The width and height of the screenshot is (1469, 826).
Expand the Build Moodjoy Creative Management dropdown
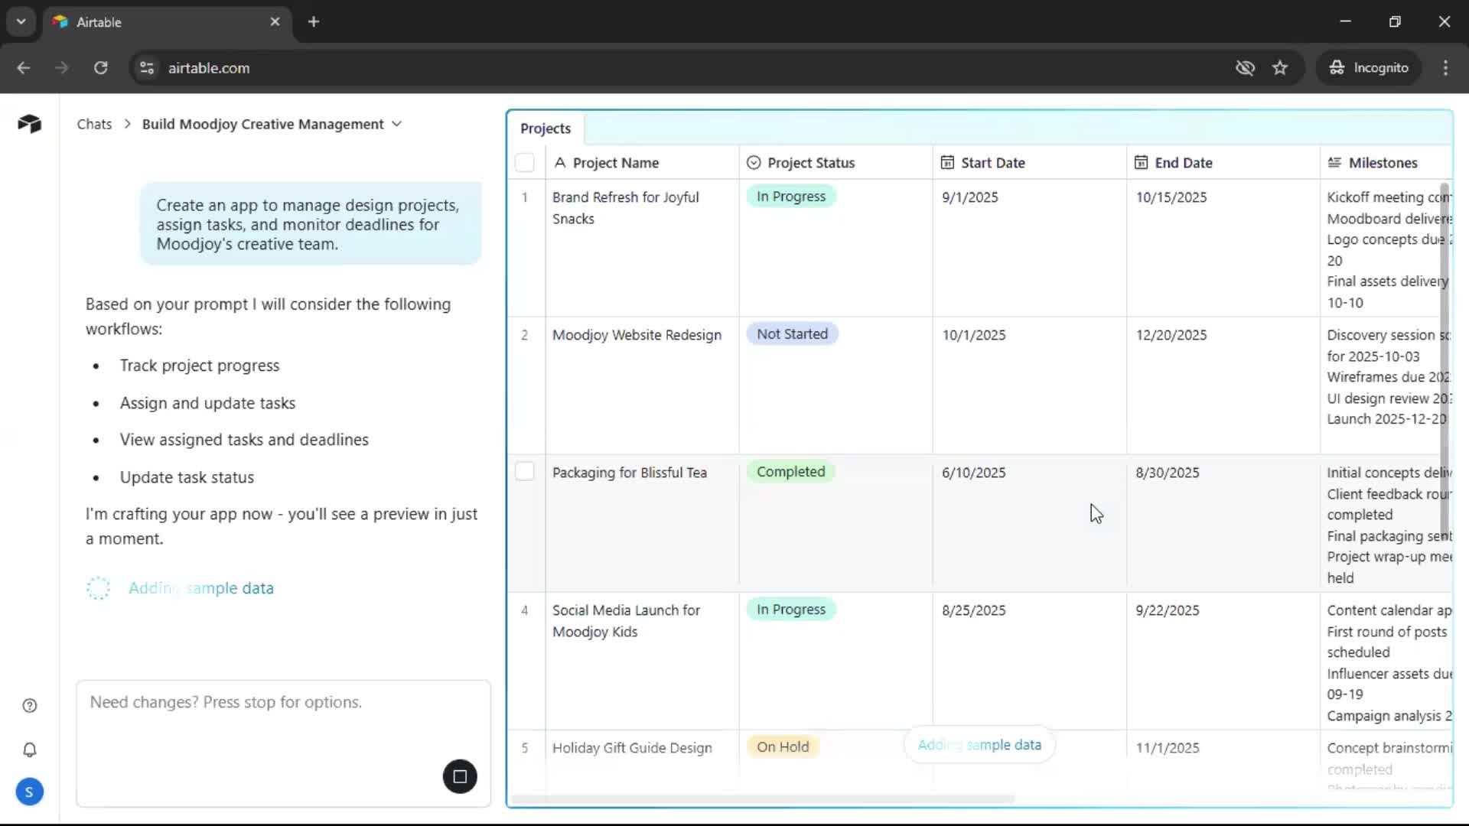coord(396,124)
